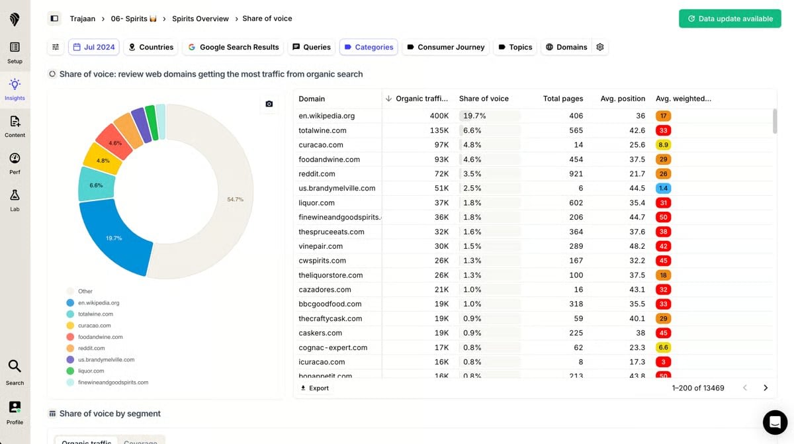
Task: Click the app logo in the sidebar
Action: click(15, 19)
